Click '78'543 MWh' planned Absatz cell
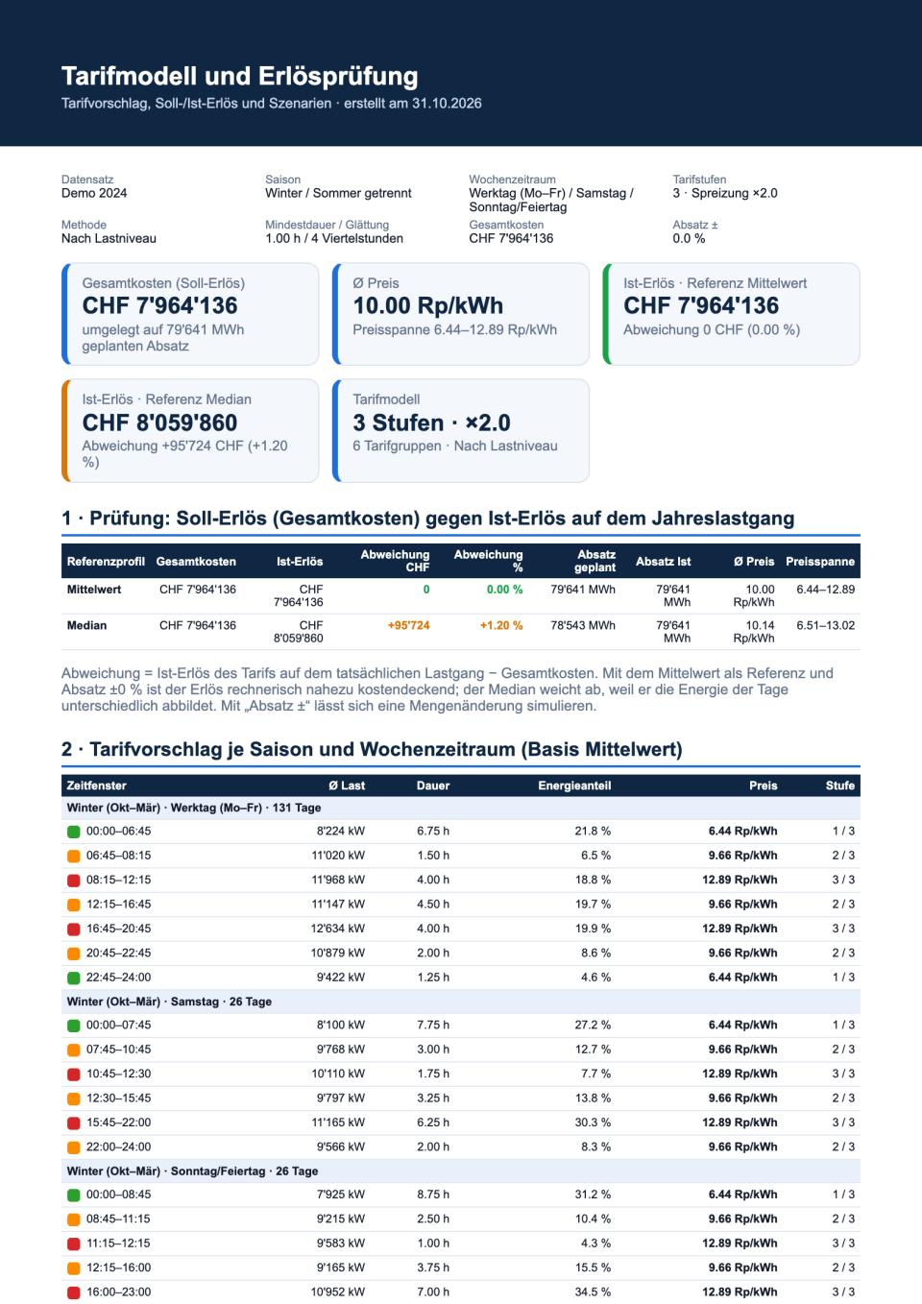This screenshot has width=922, height=1304. (584, 625)
